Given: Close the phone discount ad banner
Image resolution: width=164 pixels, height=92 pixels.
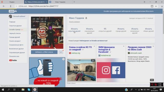Looking at the screenshot, I should 63,59.
